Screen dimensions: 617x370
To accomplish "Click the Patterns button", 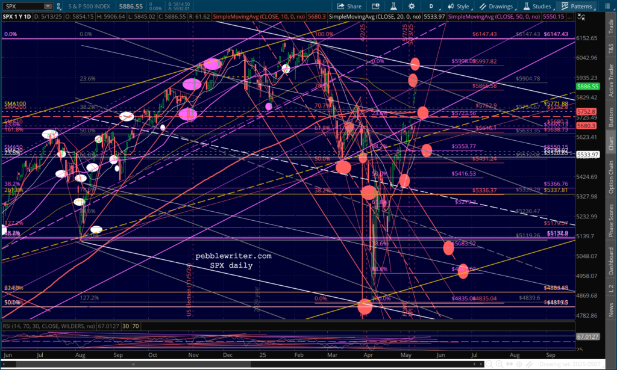I will coord(576,6).
